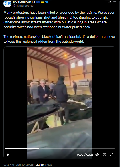
Task: Open the 5:13 PM · Jan 10, 2026 timestamp
Action: pos(18,164)
